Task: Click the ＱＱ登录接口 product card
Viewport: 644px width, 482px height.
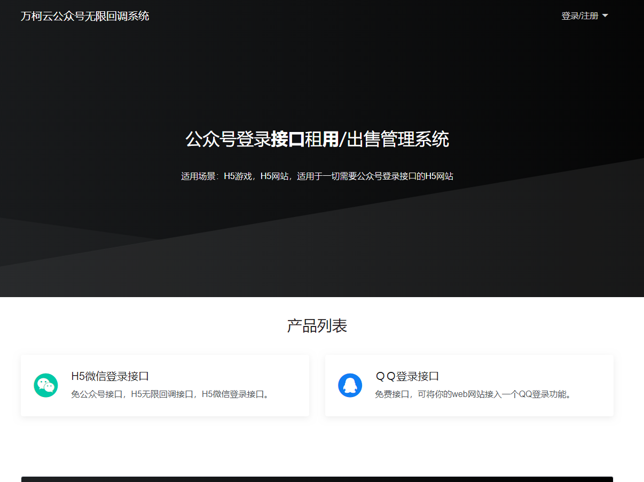Action: tap(469, 385)
